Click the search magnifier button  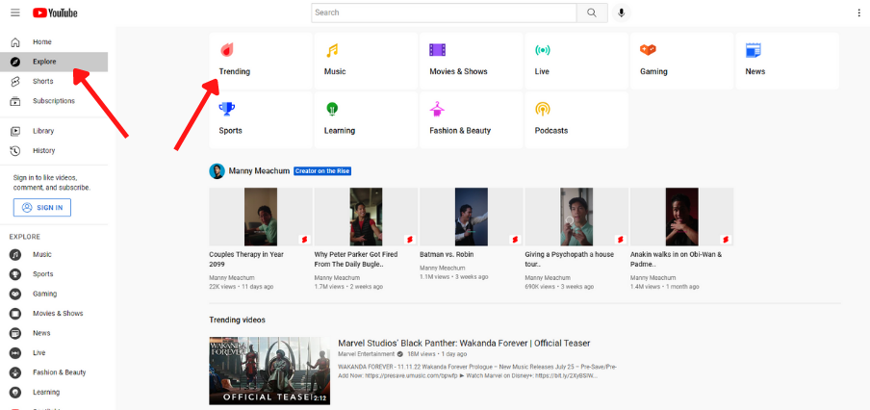592,13
